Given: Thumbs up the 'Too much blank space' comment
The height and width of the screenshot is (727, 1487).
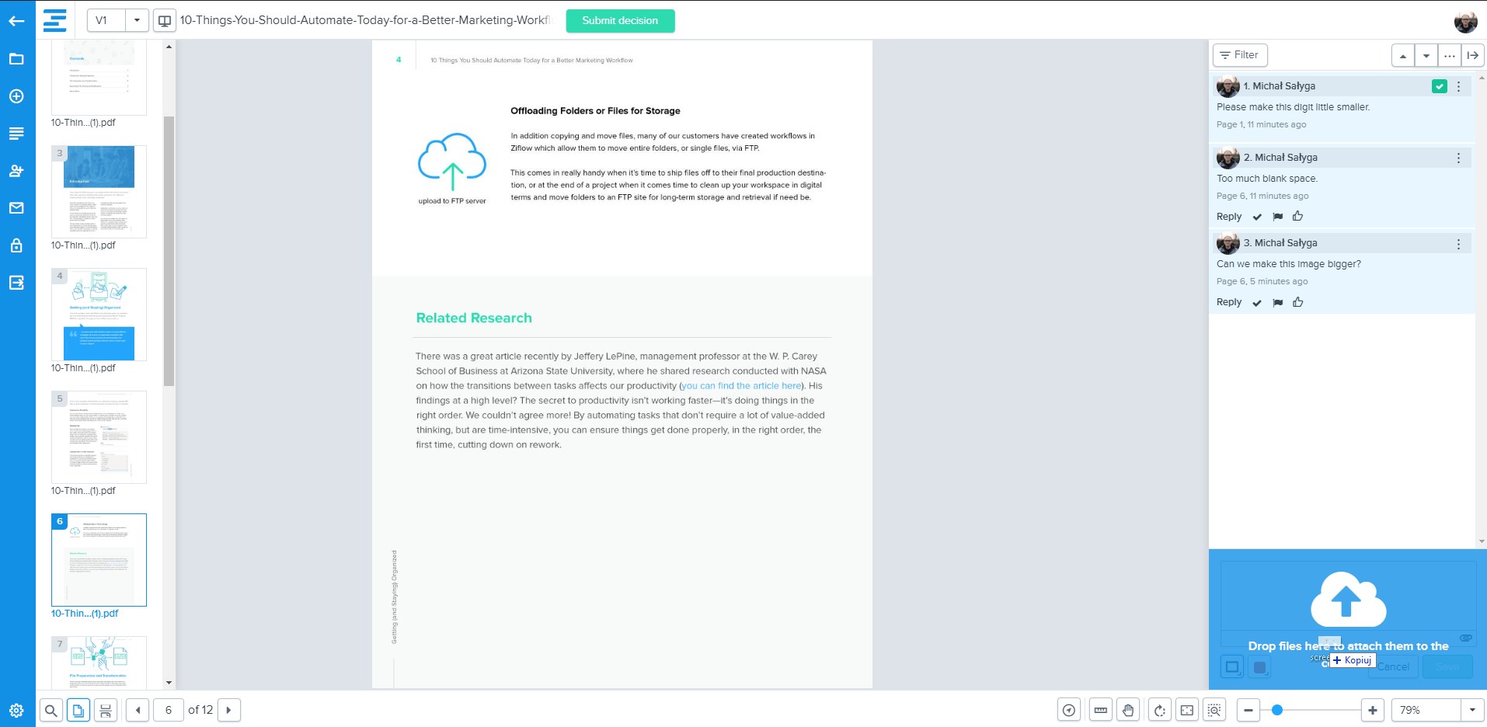Looking at the screenshot, I should pyautogui.click(x=1297, y=217).
